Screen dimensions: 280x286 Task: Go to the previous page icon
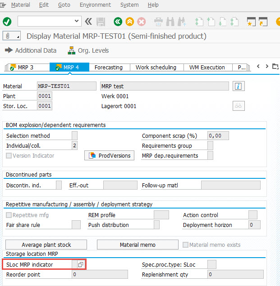(211, 22)
